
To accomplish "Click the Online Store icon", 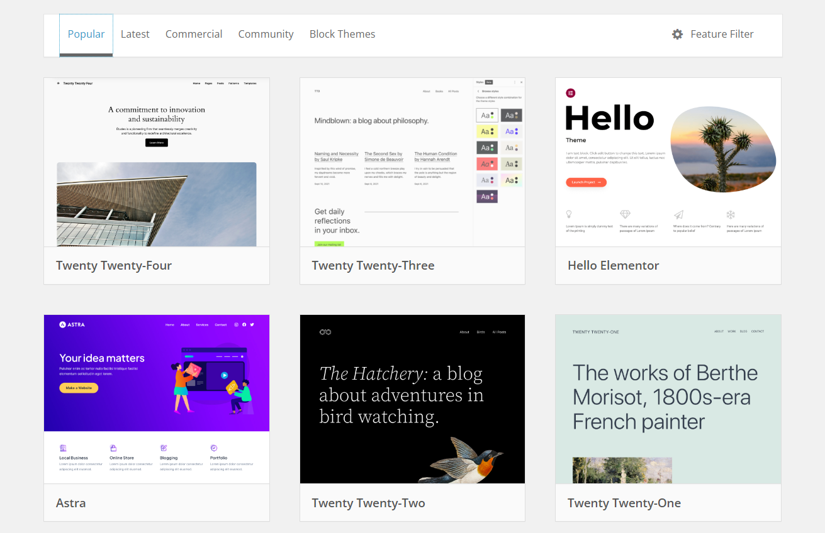I will (x=113, y=448).
